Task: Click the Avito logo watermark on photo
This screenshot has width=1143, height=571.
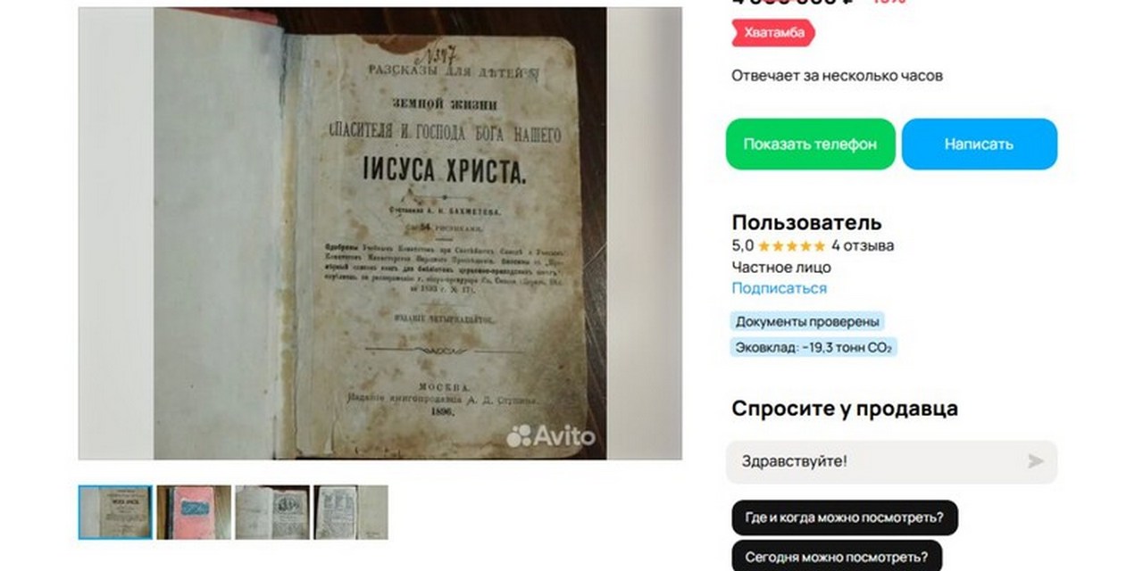Action: click(550, 435)
